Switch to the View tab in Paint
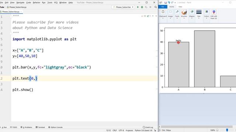 coord(180,7)
